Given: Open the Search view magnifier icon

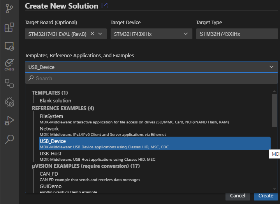Looking at the screenshot, I should (x=9, y=139).
